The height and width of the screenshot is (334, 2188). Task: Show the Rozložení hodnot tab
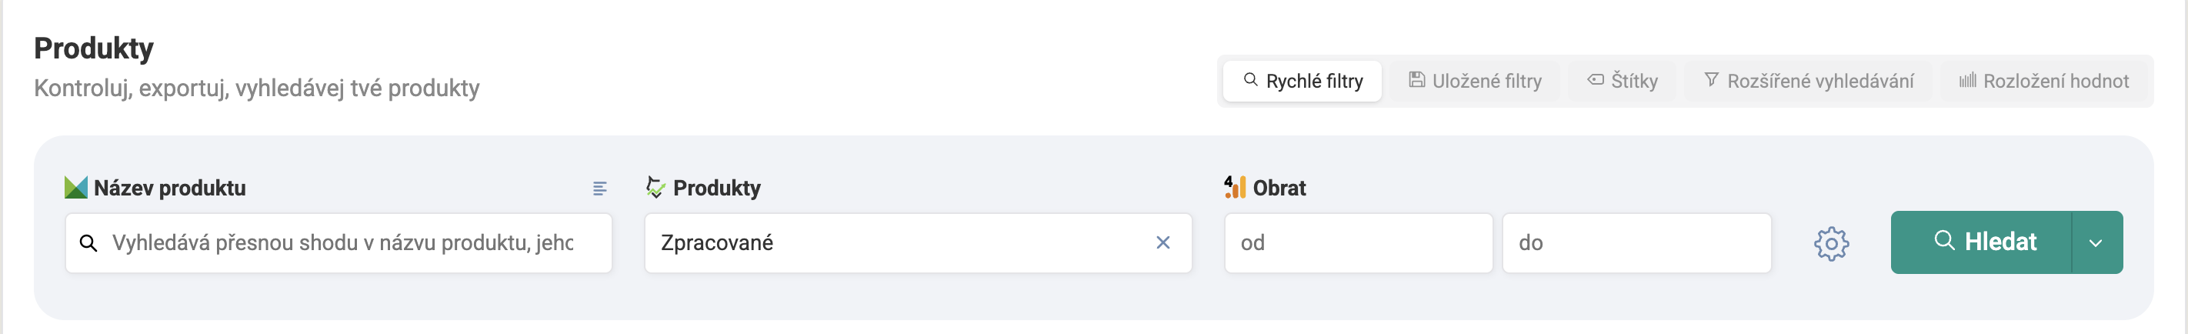2043,82
